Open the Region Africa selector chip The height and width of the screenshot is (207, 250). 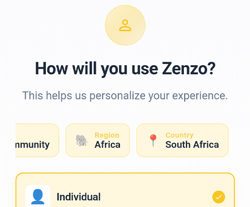pyautogui.click(x=98, y=140)
